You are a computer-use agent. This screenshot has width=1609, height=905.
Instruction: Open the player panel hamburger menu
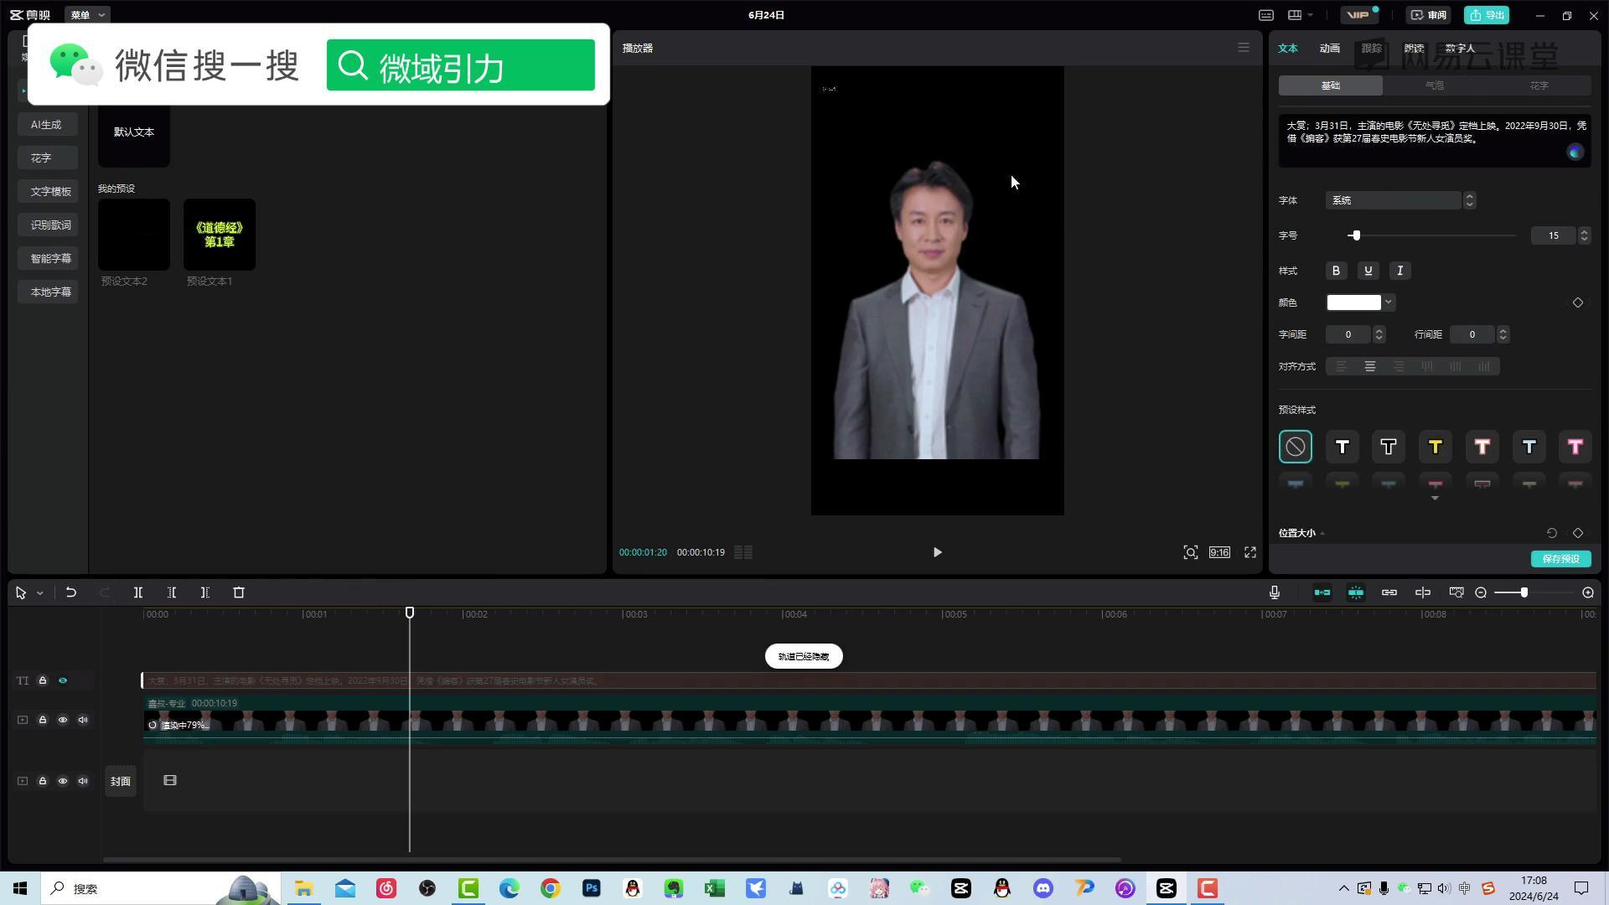pos(1244,48)
